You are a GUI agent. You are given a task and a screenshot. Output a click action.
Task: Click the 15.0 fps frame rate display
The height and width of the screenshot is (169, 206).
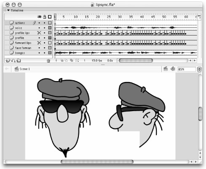tap(97, 60)
